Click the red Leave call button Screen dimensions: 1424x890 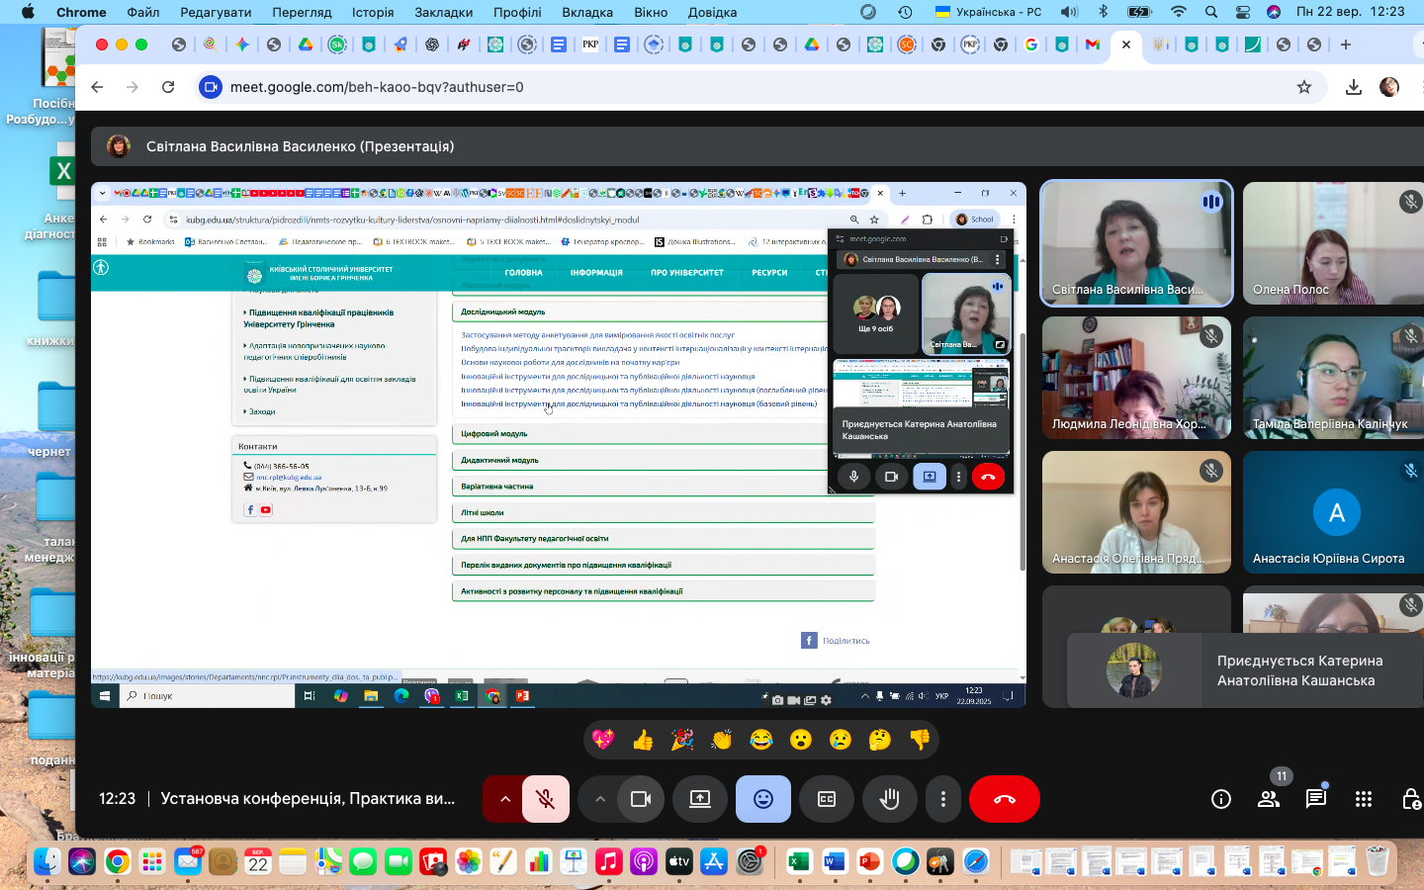pos(1004,799)
